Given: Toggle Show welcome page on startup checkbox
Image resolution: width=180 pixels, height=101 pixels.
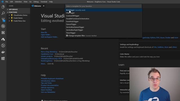Looking at the screenshot, I should [x=42, y=100].
